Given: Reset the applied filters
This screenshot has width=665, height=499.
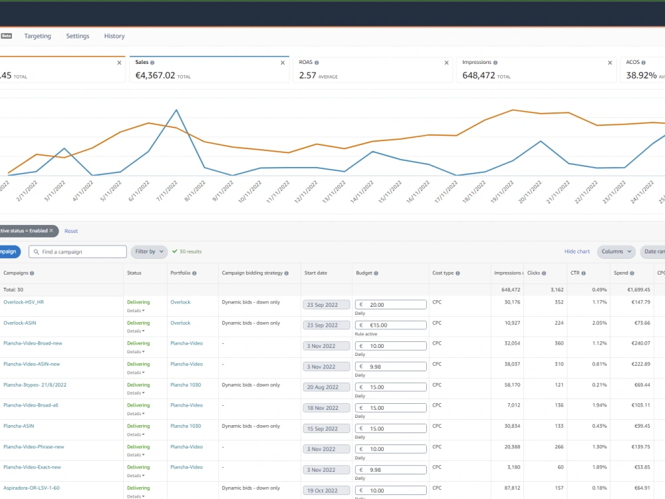Looking at the screenshot, I should coord(71,232).
